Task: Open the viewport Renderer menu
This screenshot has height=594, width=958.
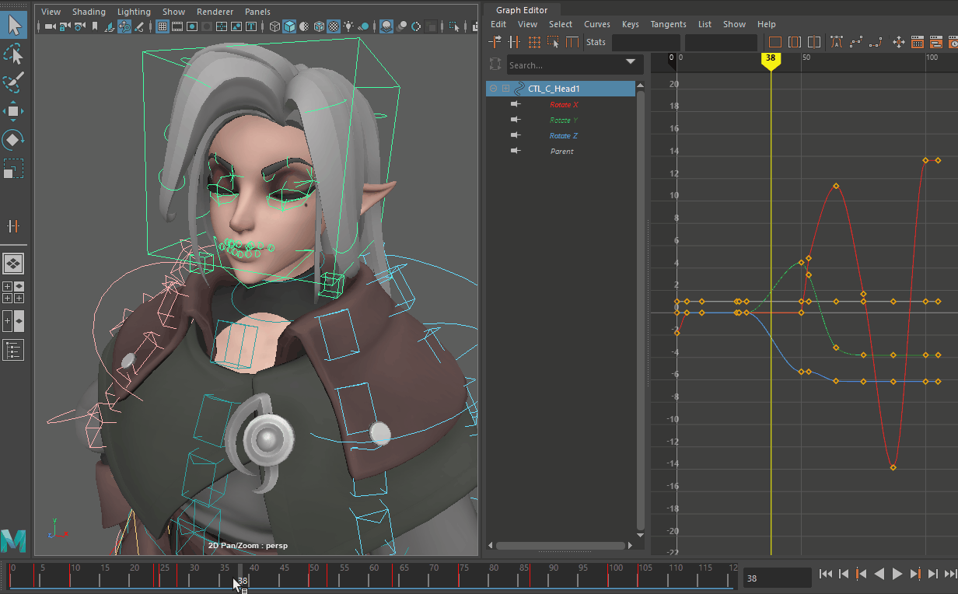Action: point(215,12)
